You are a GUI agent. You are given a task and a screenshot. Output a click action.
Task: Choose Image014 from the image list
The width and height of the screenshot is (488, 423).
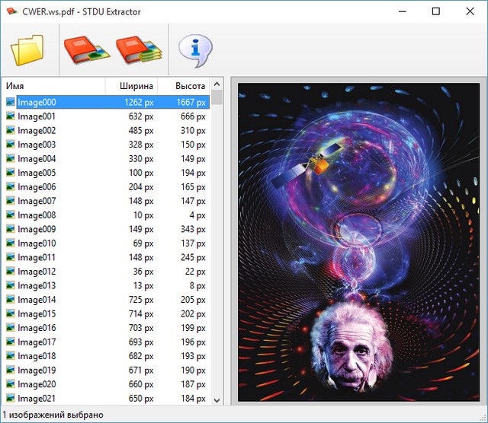click(x=37, y=300)
